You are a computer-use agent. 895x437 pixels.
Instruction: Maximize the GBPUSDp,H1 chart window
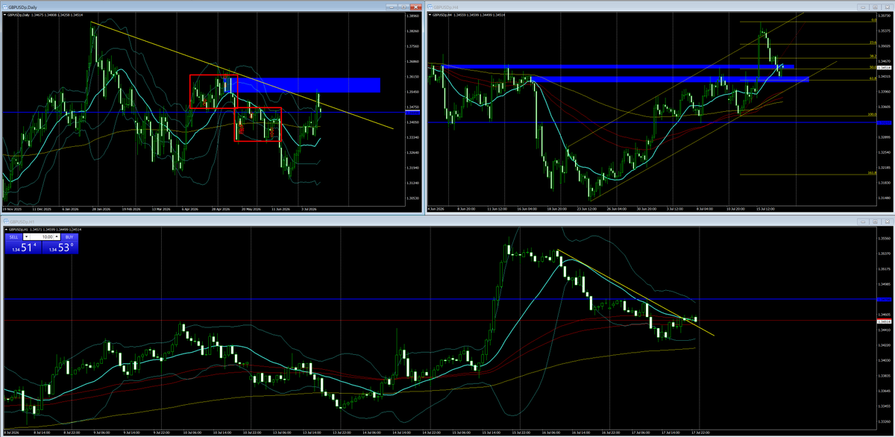tap(875, 221)
